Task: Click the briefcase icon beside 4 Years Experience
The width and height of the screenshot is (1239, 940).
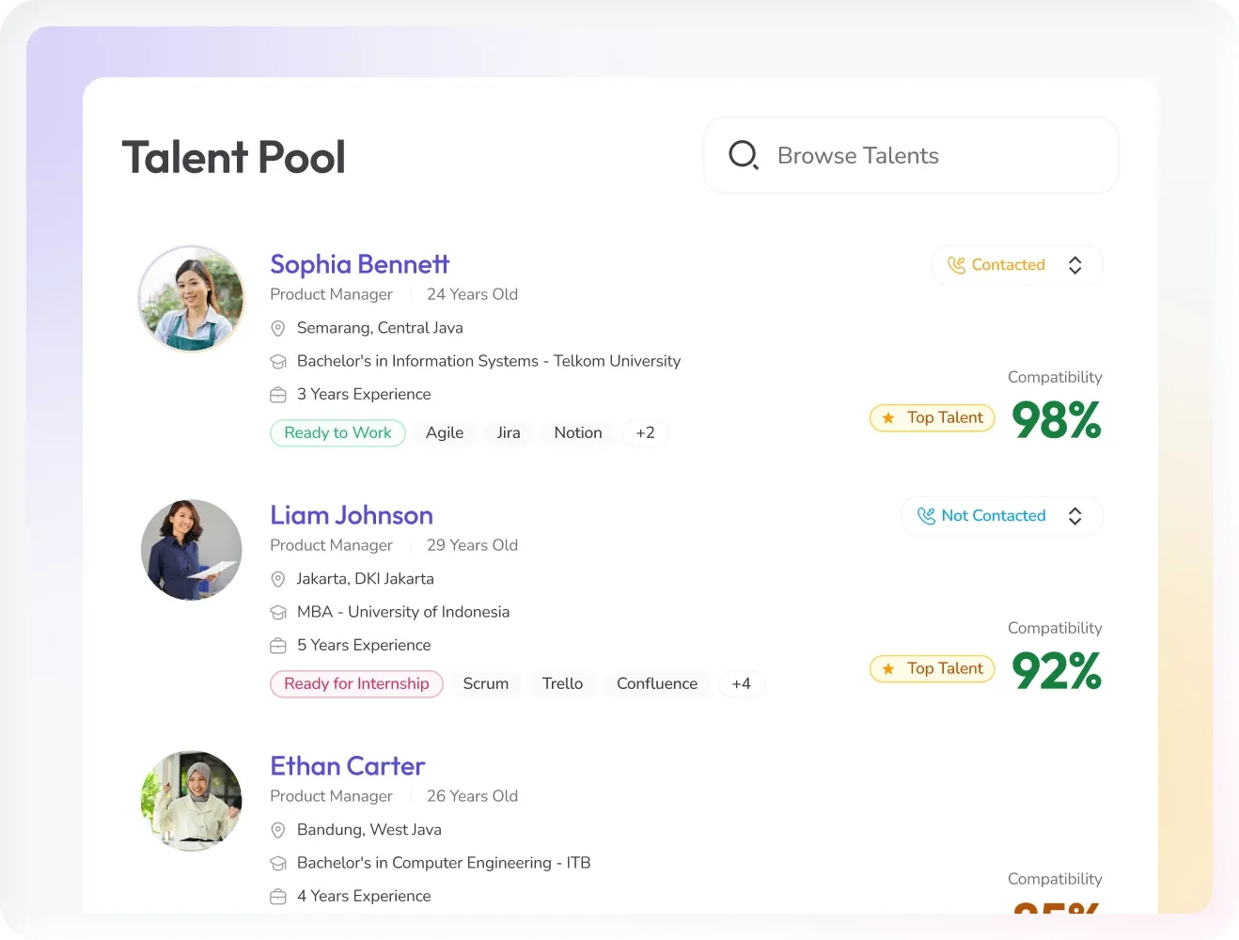Action: (278, 897)
